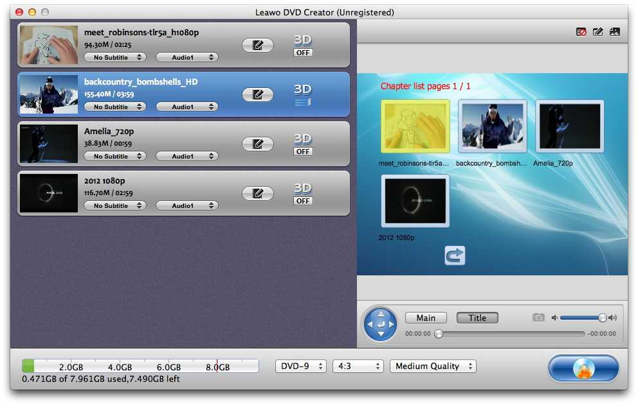Click the 2012 1080p title in list
Viewport: 638px width, 405px height.
pos(104,181)
